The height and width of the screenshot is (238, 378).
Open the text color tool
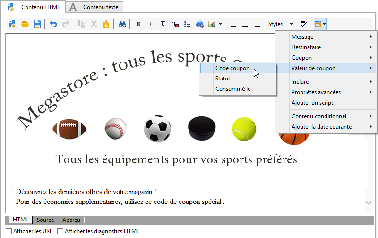pos(175,24)
